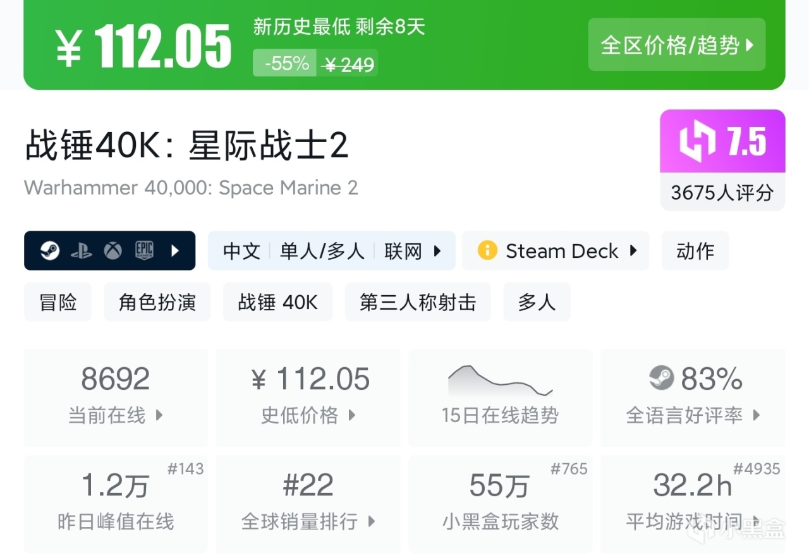
Task: Open 全区价格/趋势 regional price trends
Action: (676, 45)
